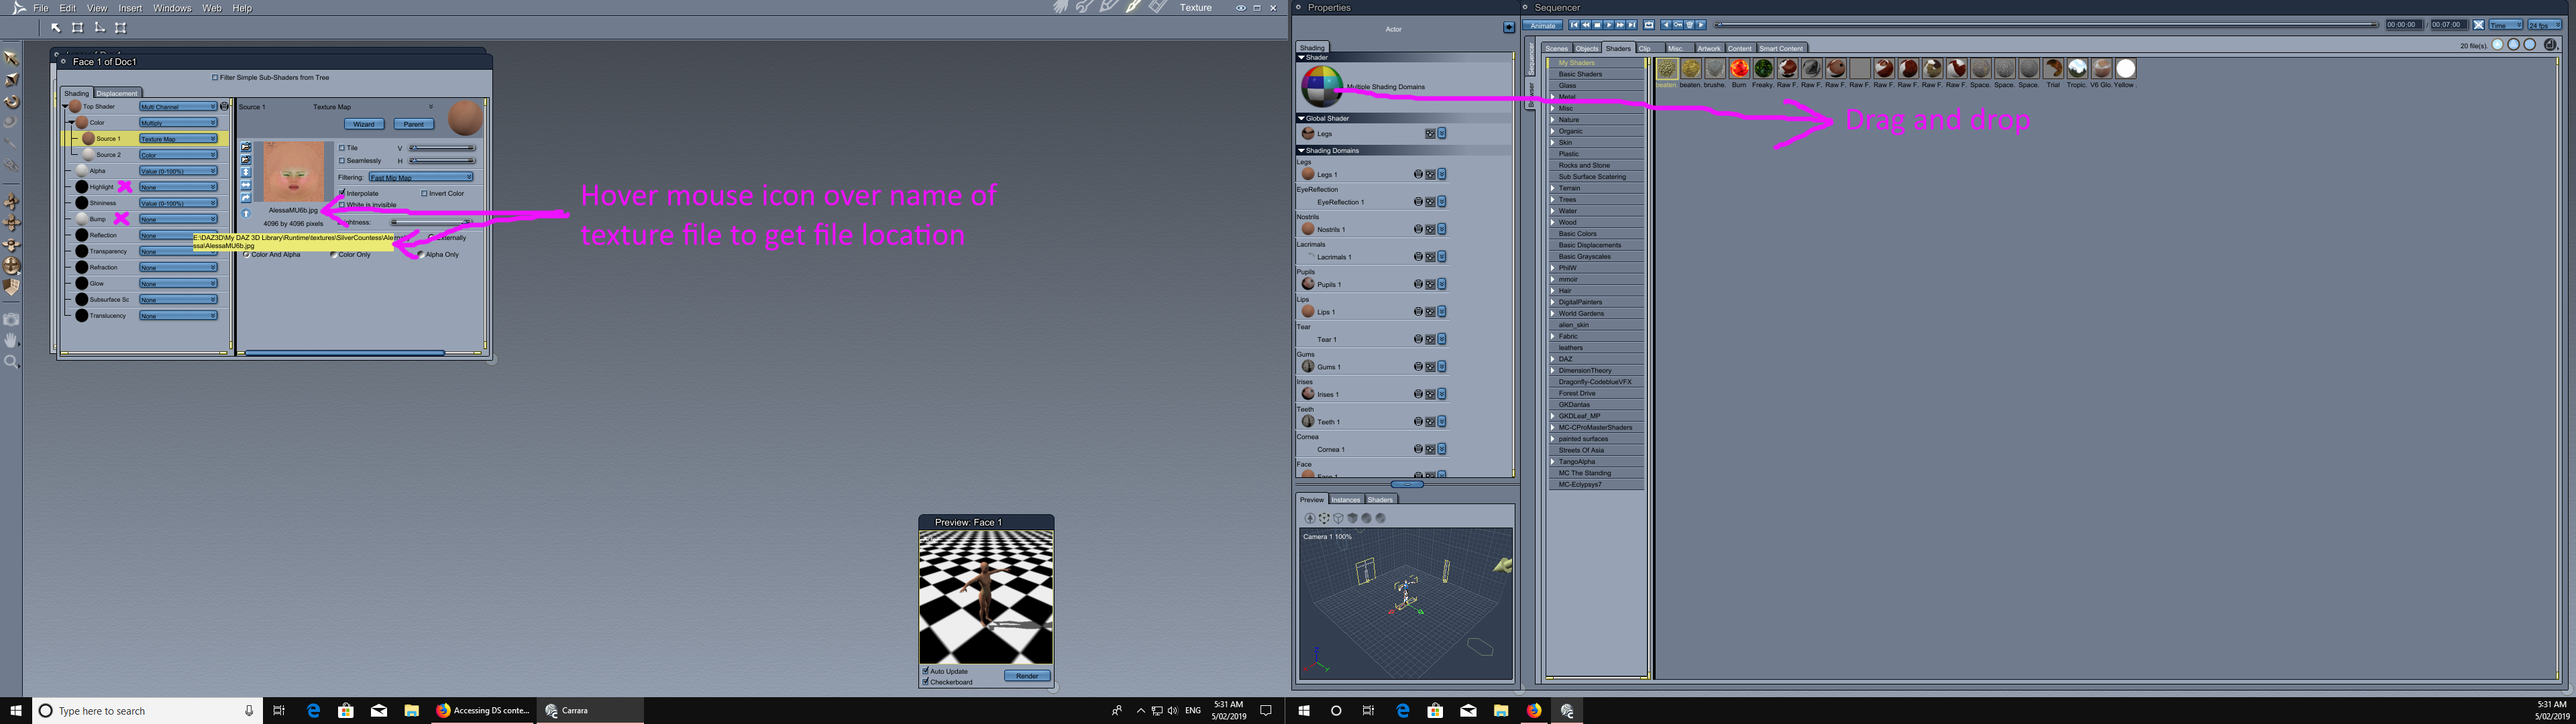The image size is (2576, 724).
Task: Click the flip texture vertically icon
Action: pyautogui.click(x=246, y=172)
